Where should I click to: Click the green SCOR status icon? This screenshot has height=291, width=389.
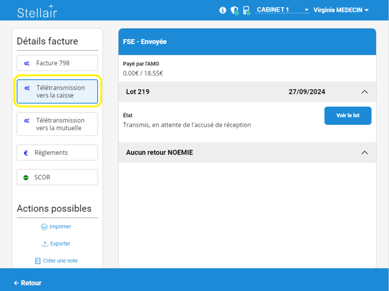26,177
